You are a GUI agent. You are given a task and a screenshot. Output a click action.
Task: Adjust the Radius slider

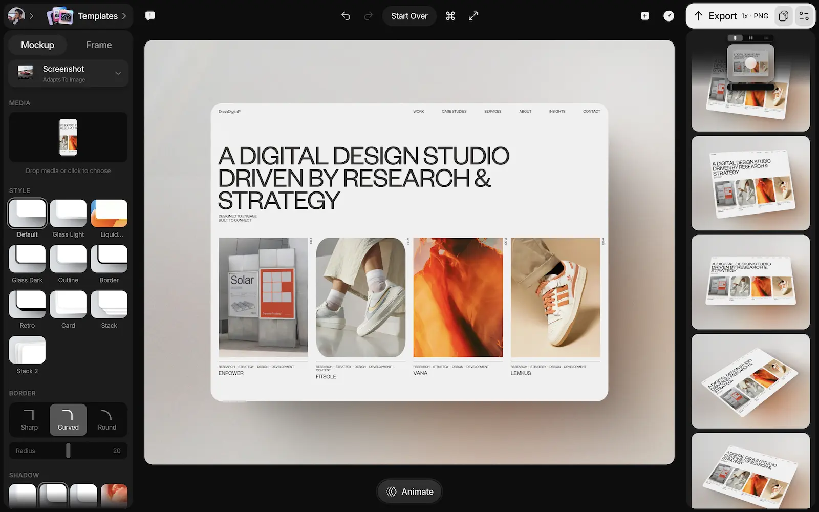coord(68,451)
